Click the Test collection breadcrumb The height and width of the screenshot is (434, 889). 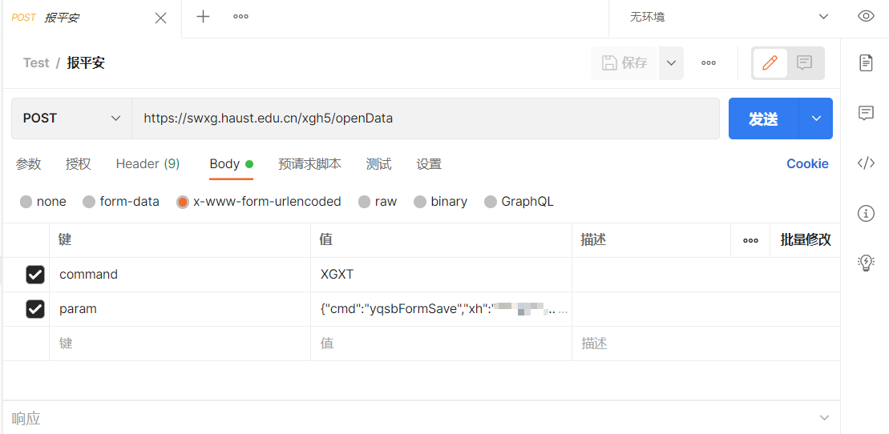click(36, 63)
